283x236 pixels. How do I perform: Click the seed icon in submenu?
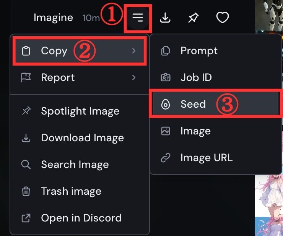(166, 104)
